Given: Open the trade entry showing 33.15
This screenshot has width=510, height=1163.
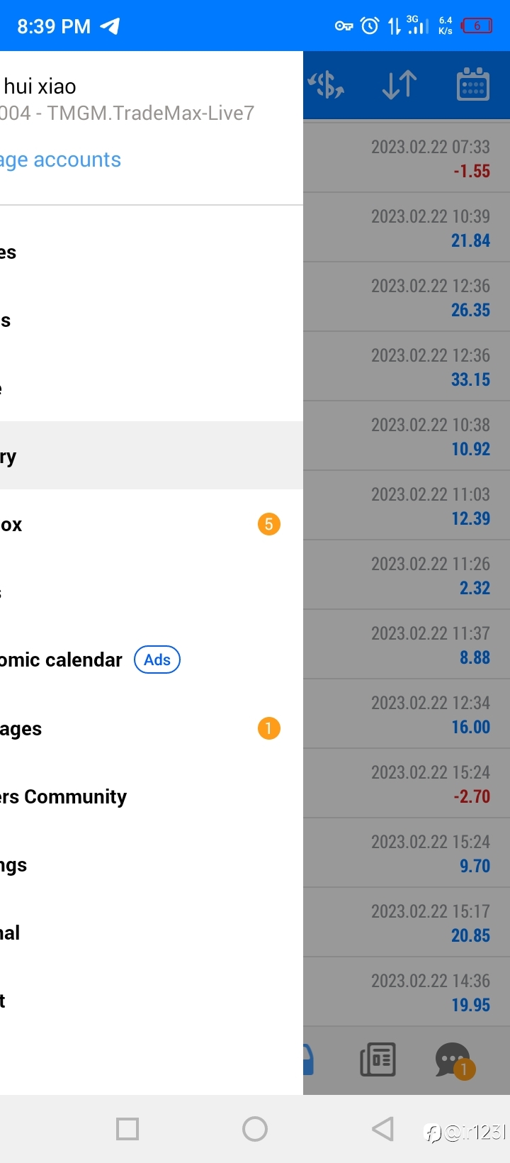Looking at the screenshot, I should click(407, 367).
